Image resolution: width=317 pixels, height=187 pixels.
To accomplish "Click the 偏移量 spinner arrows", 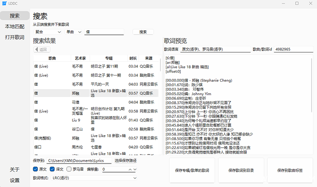I will coord(132,169).
